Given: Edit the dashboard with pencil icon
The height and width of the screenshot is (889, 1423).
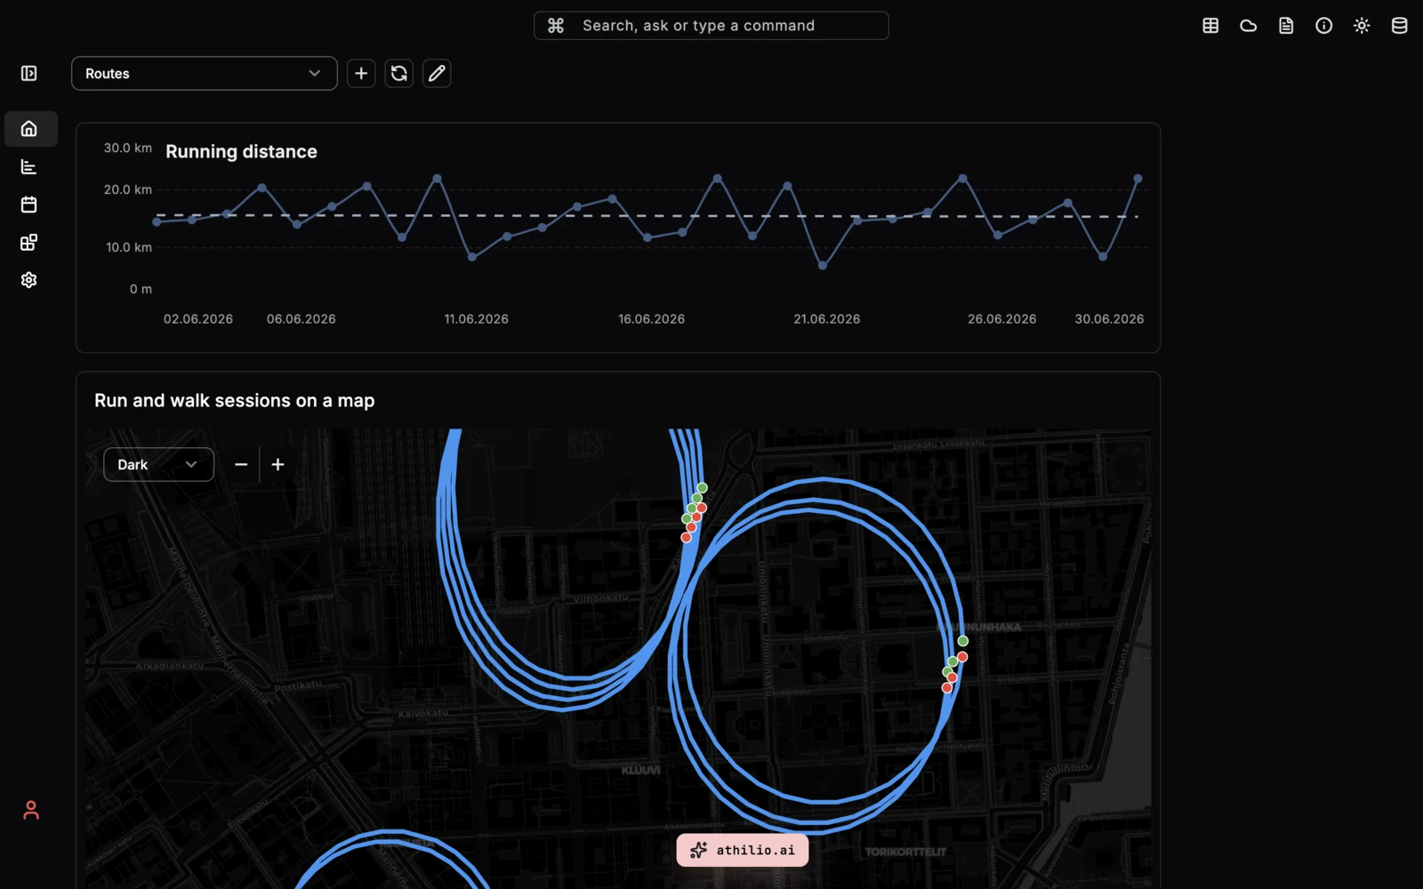Looking at the screenshot, I should pyautogui.click(x=437, y=74).
